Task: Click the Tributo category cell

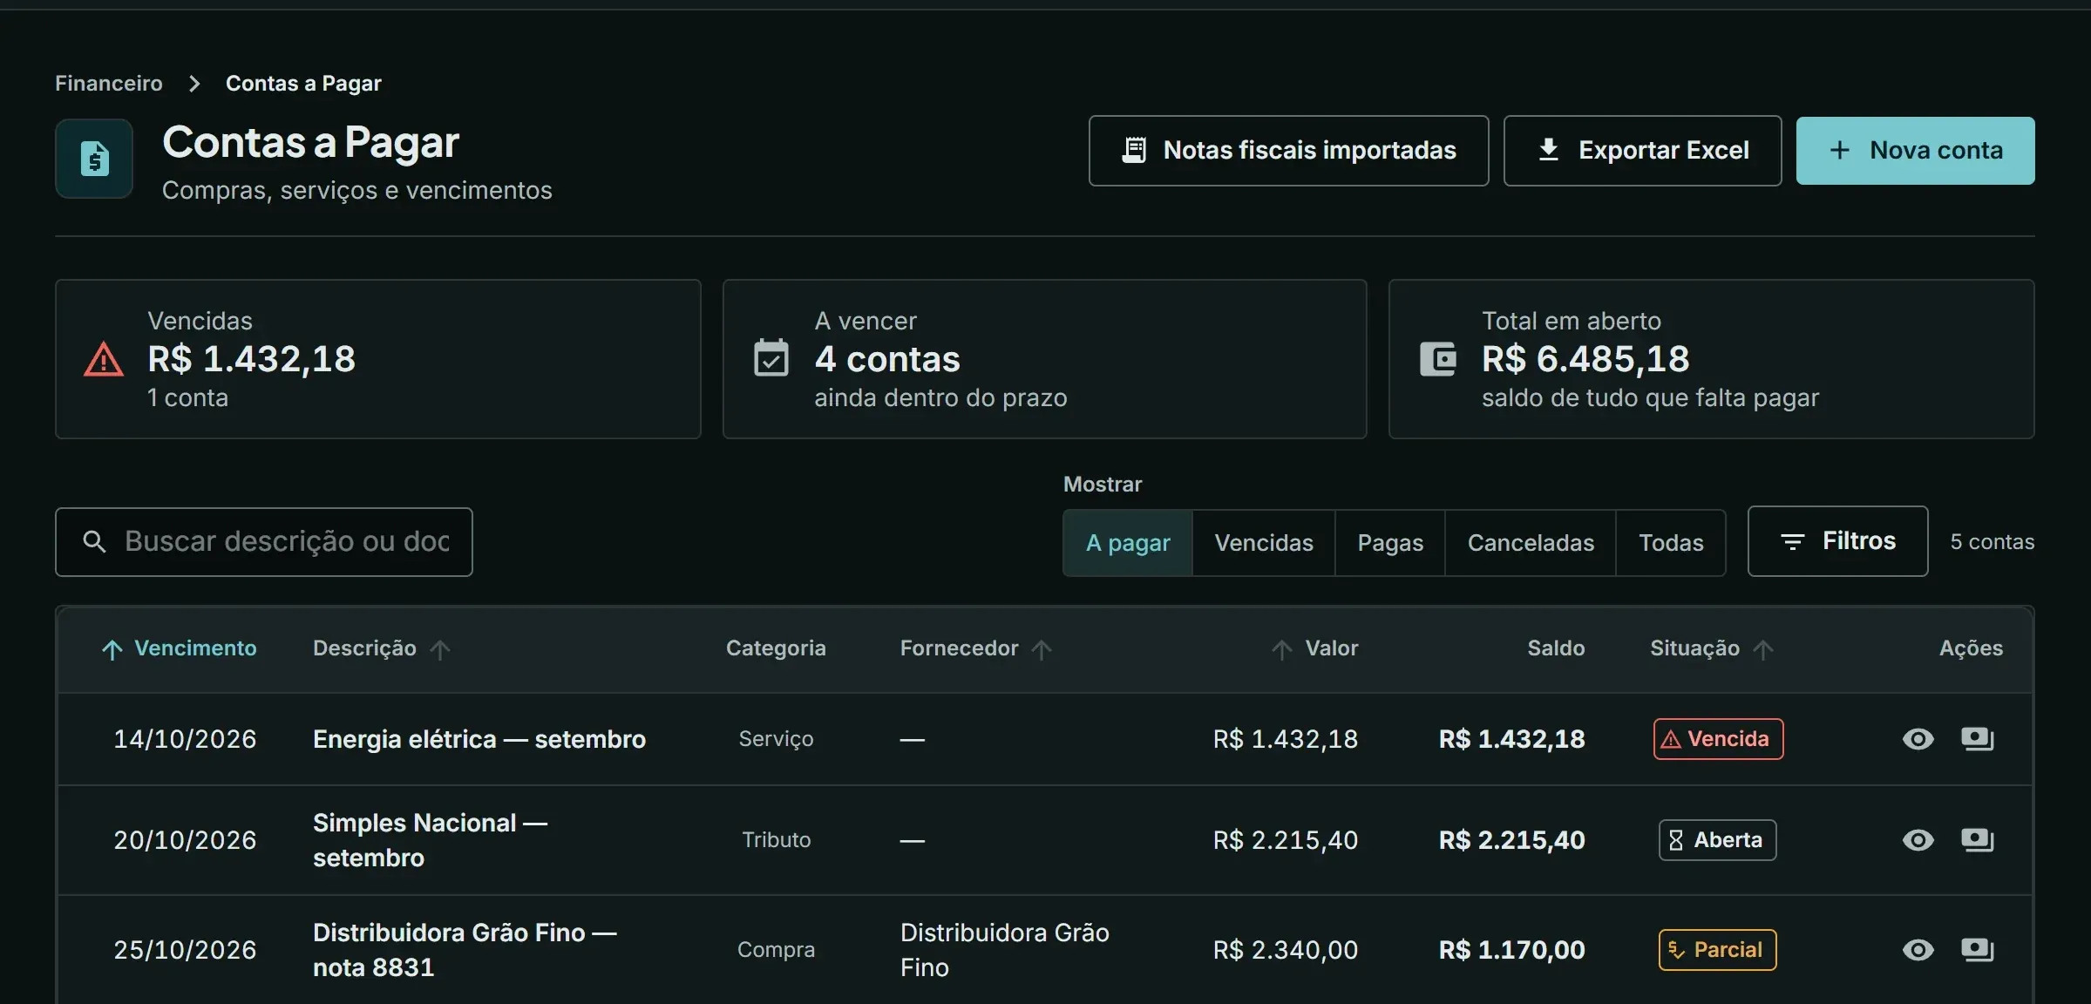Action: click(x=776, y=840)
